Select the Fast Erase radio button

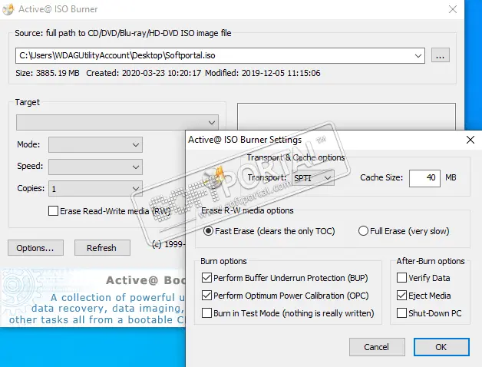(209, 231)
